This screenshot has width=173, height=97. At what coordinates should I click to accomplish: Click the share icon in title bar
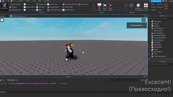166,1
